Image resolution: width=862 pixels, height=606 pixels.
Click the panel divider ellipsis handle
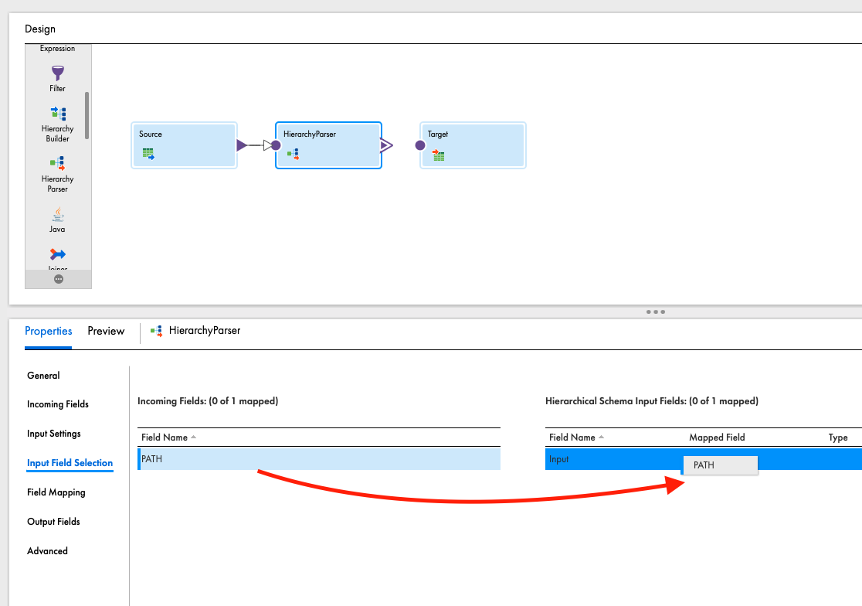(x=655, y=312)
